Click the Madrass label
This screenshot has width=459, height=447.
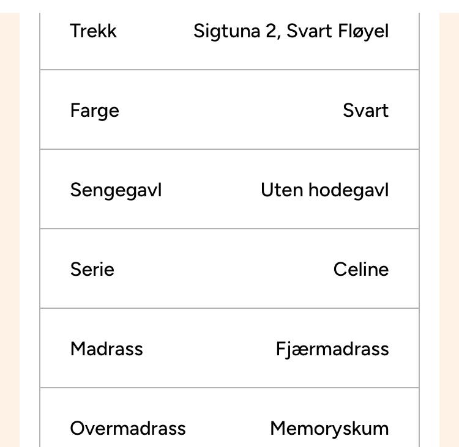pyautogui.click(x=106, y=349)
